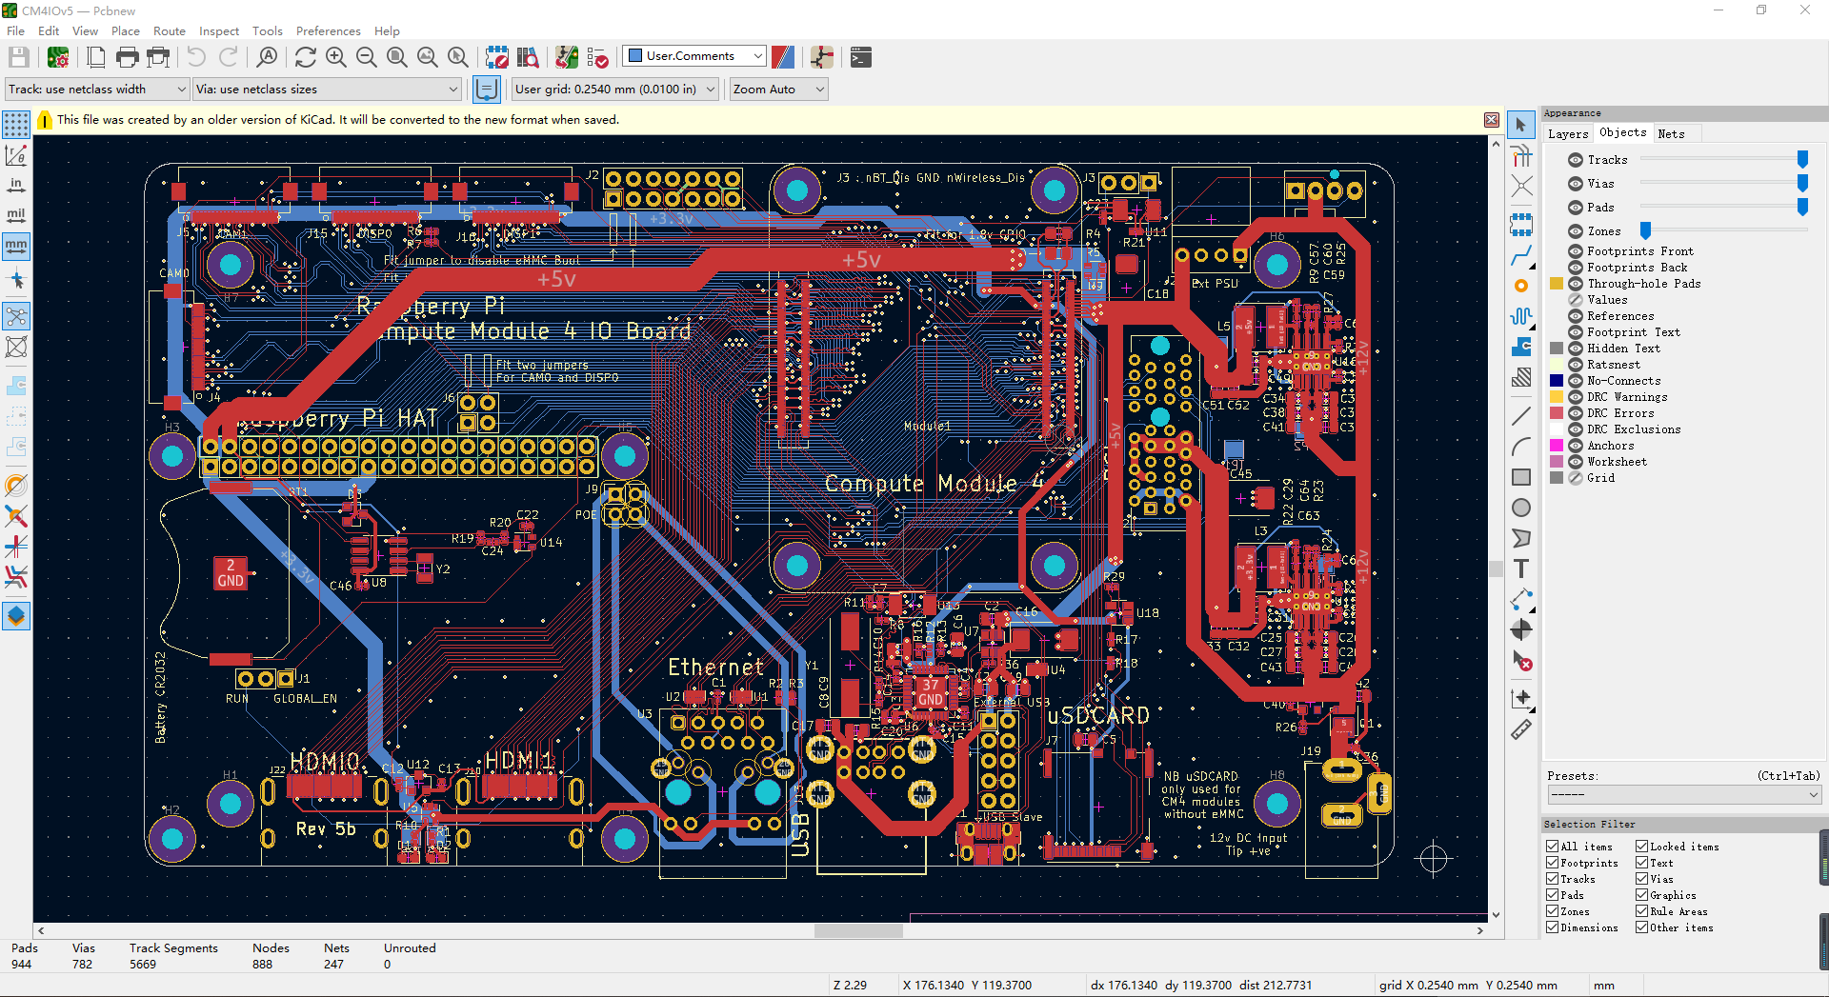The height and width of the screenshot is (997, 1829).
Task: Activate the Measure tool
Action: [x=1521, y=729]
